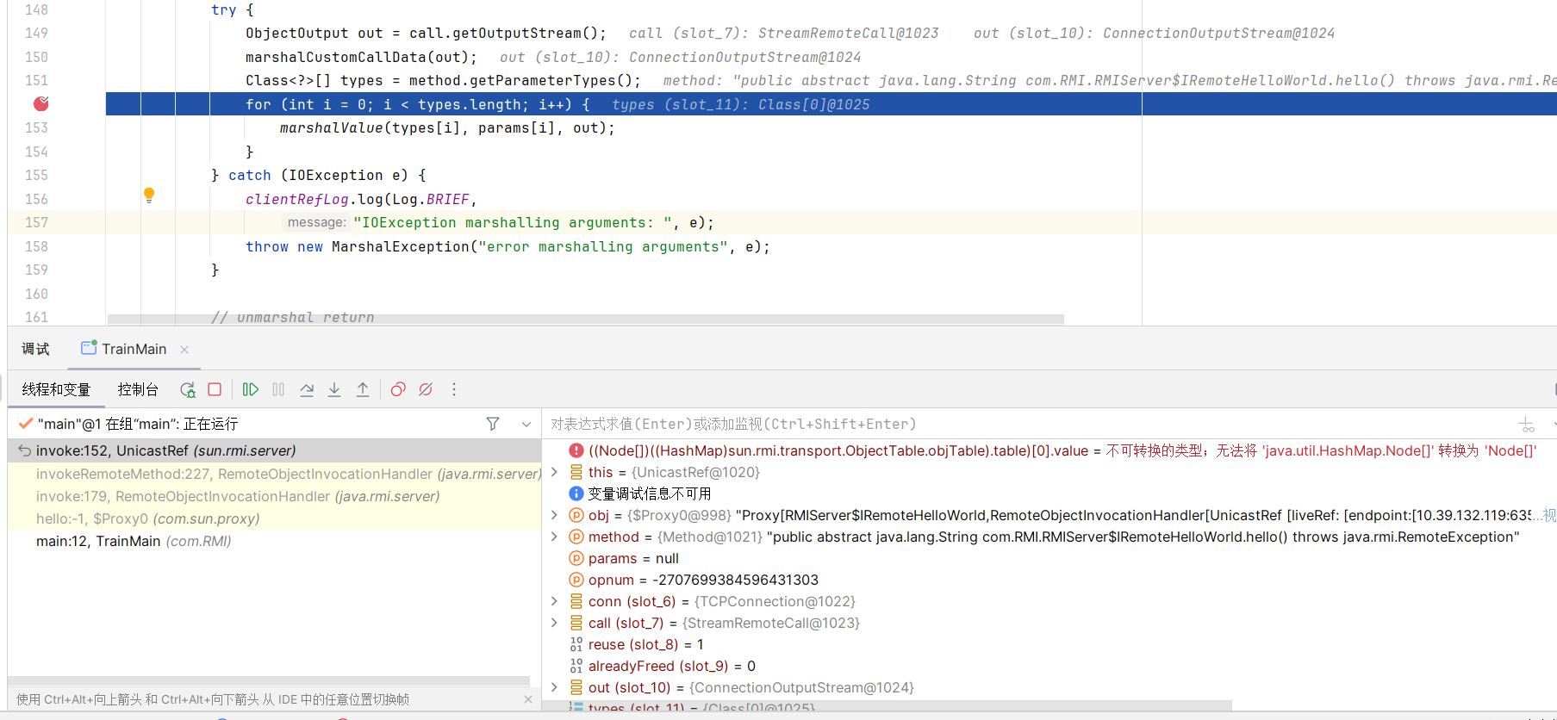Expand the 'out (slot_10)' variable node
Image resolution: width=1557 pixels, height=720 pixels.
tap(554, 687)
